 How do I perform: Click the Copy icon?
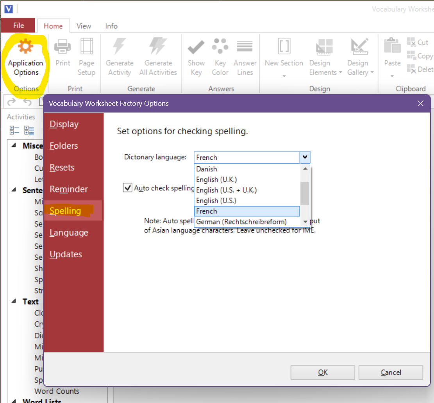[411, 55]
